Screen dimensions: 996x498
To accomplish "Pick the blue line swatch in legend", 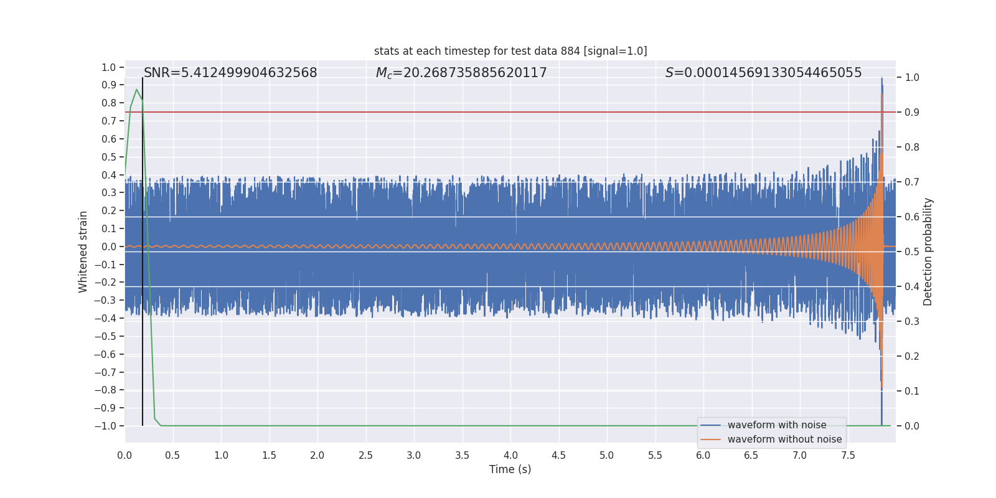I will coord(710,425).
